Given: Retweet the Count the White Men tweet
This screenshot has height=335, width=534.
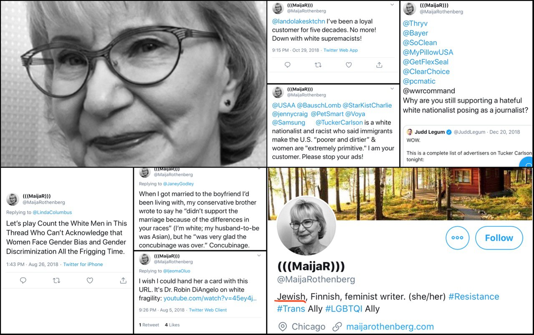Looking at the screenshot, I should point(56,280).
